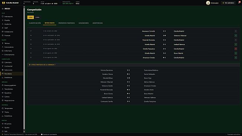The width and height of the screenshot is (242, 136).
Task: Open Buscar jugadores icon in sidebar
Action: point(3,85)
